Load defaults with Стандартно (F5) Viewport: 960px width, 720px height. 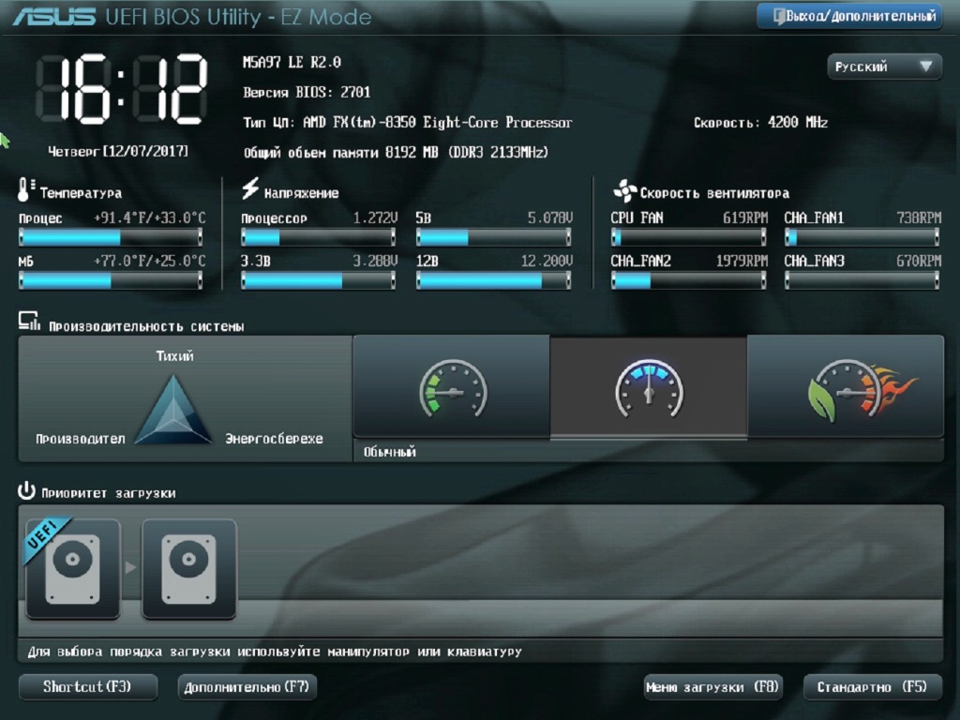click(873, 687)
